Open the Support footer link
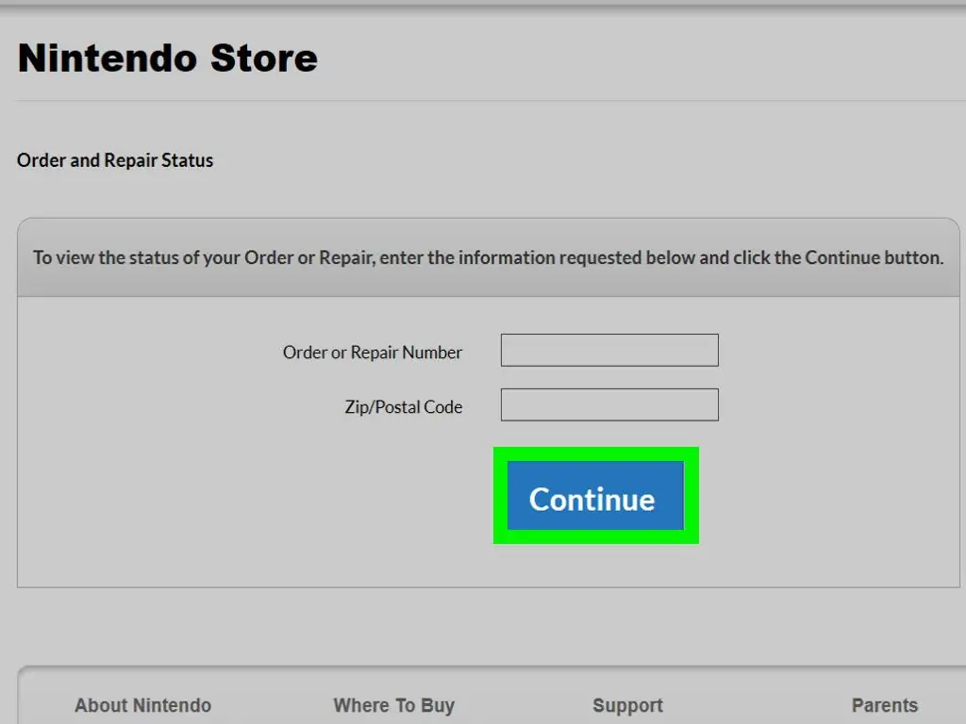This screenshot has width=966, height=724. 627,705
